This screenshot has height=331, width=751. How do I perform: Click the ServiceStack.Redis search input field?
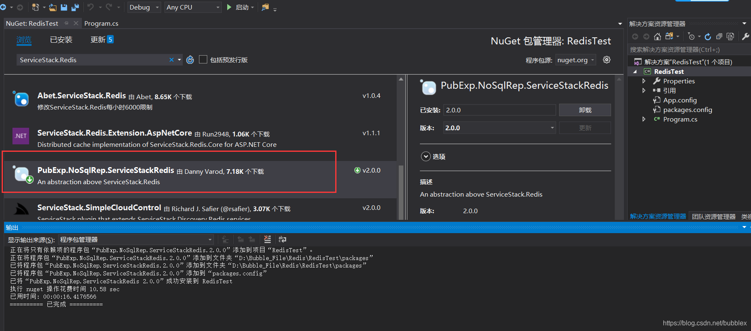coord(93,60)
